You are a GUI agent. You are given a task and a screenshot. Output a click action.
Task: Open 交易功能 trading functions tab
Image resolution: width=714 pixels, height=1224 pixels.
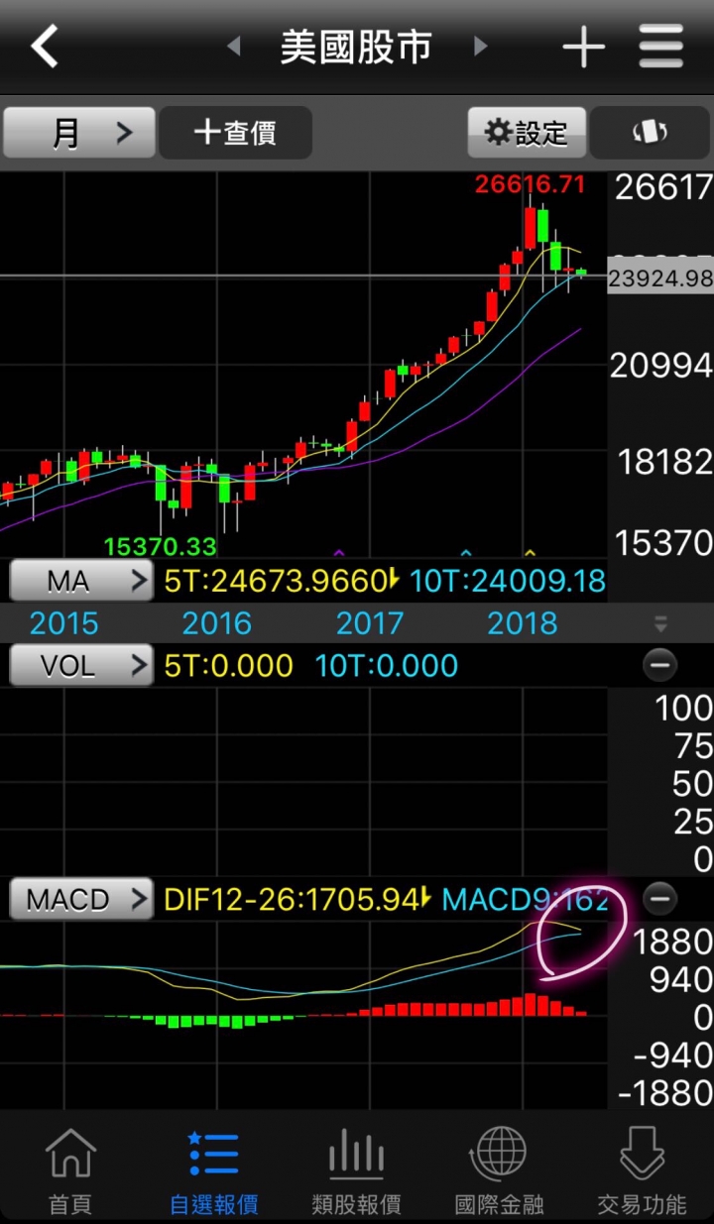642,1170
